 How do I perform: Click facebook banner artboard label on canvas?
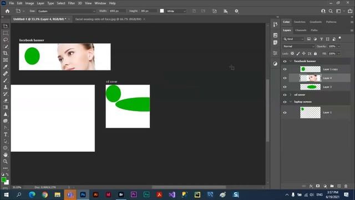[x=32, y=40]
